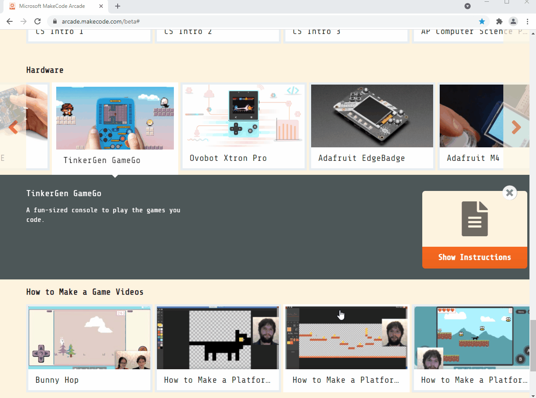Bookmark the page with the star icon

click(x=482, y=21)
